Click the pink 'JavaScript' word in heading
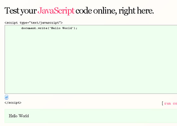 [56, 11]
